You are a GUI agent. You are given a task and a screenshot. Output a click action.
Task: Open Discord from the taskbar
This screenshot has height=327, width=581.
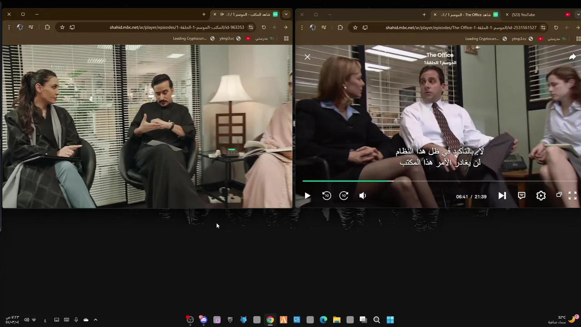point(203,320)
